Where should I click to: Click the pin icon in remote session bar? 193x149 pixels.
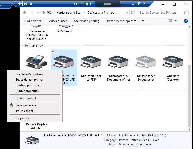[20, 4]
